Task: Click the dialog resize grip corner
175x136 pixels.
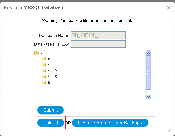Action: point(170,131)
